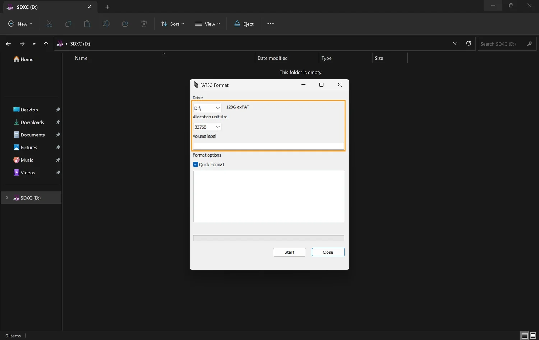The image size is (539, 340).
Task: Click the format progress bar
Action: [268, 238]
